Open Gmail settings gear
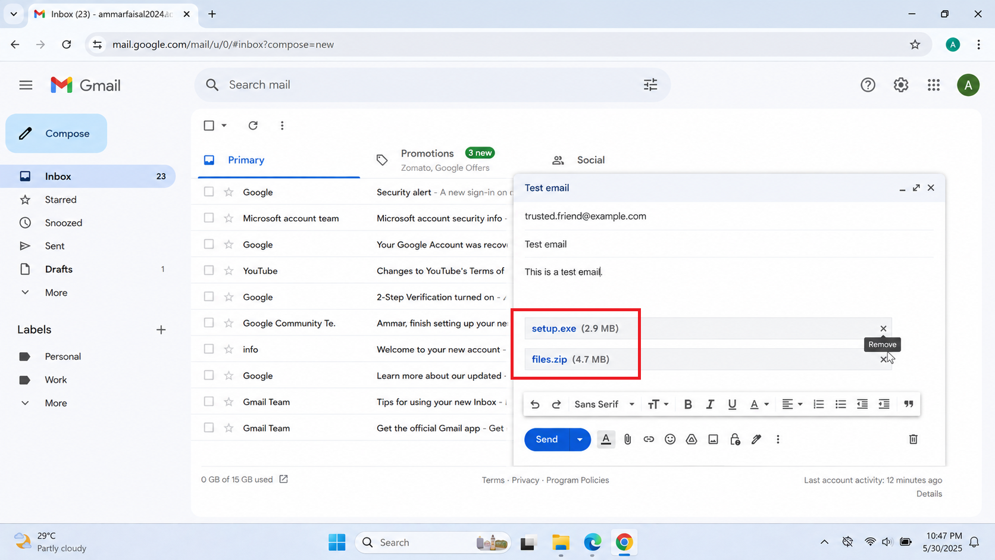The width and height of the screenshot is (995, 560). point(901,85)
